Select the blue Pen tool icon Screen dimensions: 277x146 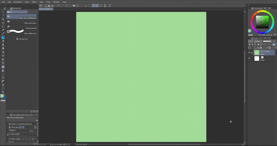coord(3,38)
